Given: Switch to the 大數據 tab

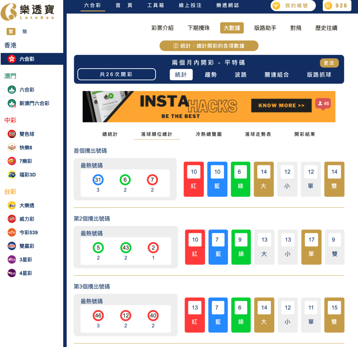Looking at the screenshot, I should tap(232, 29).
